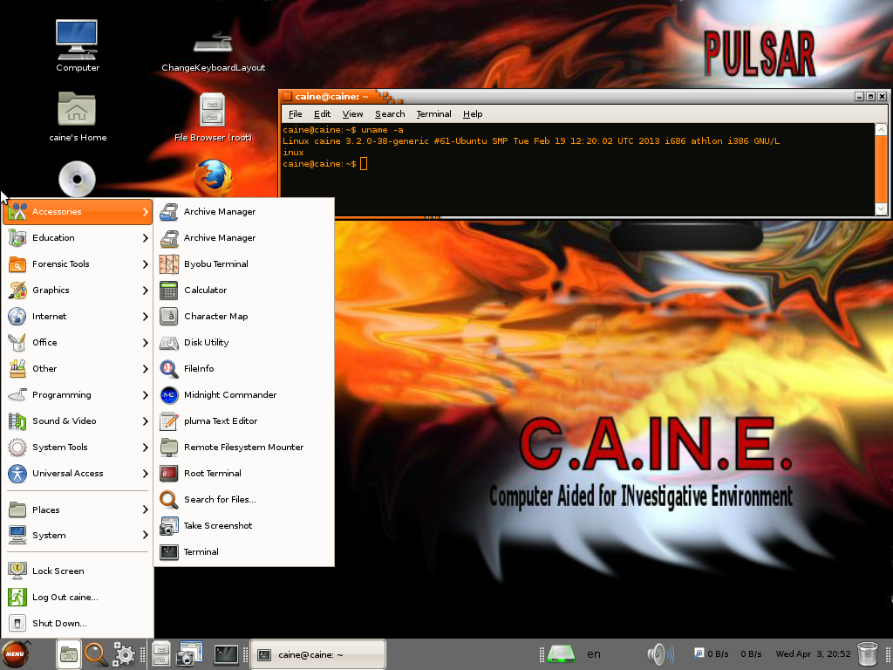Screen dimensions: 893x670
Task: Click Lock Screen in main menu
Action: click(78, 571)
